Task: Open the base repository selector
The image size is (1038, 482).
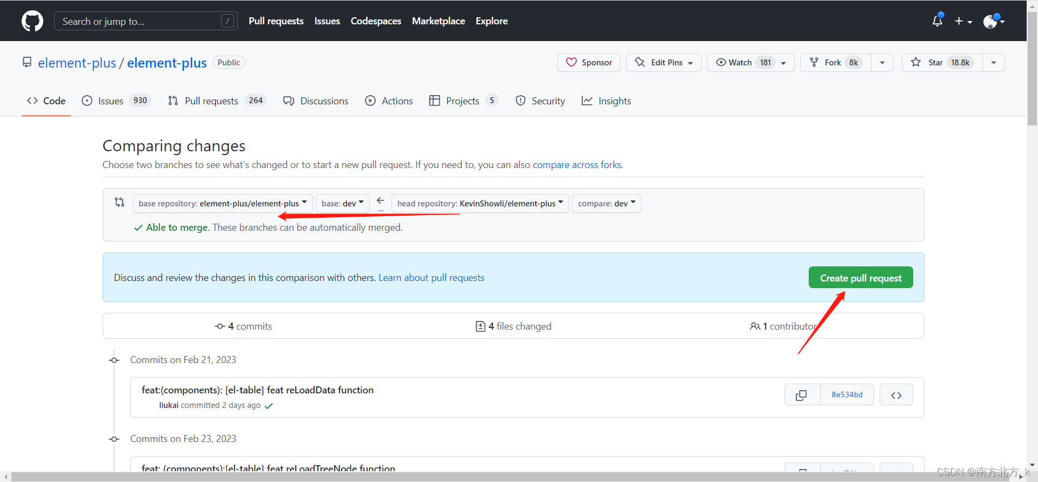Action: pos(223,203)
